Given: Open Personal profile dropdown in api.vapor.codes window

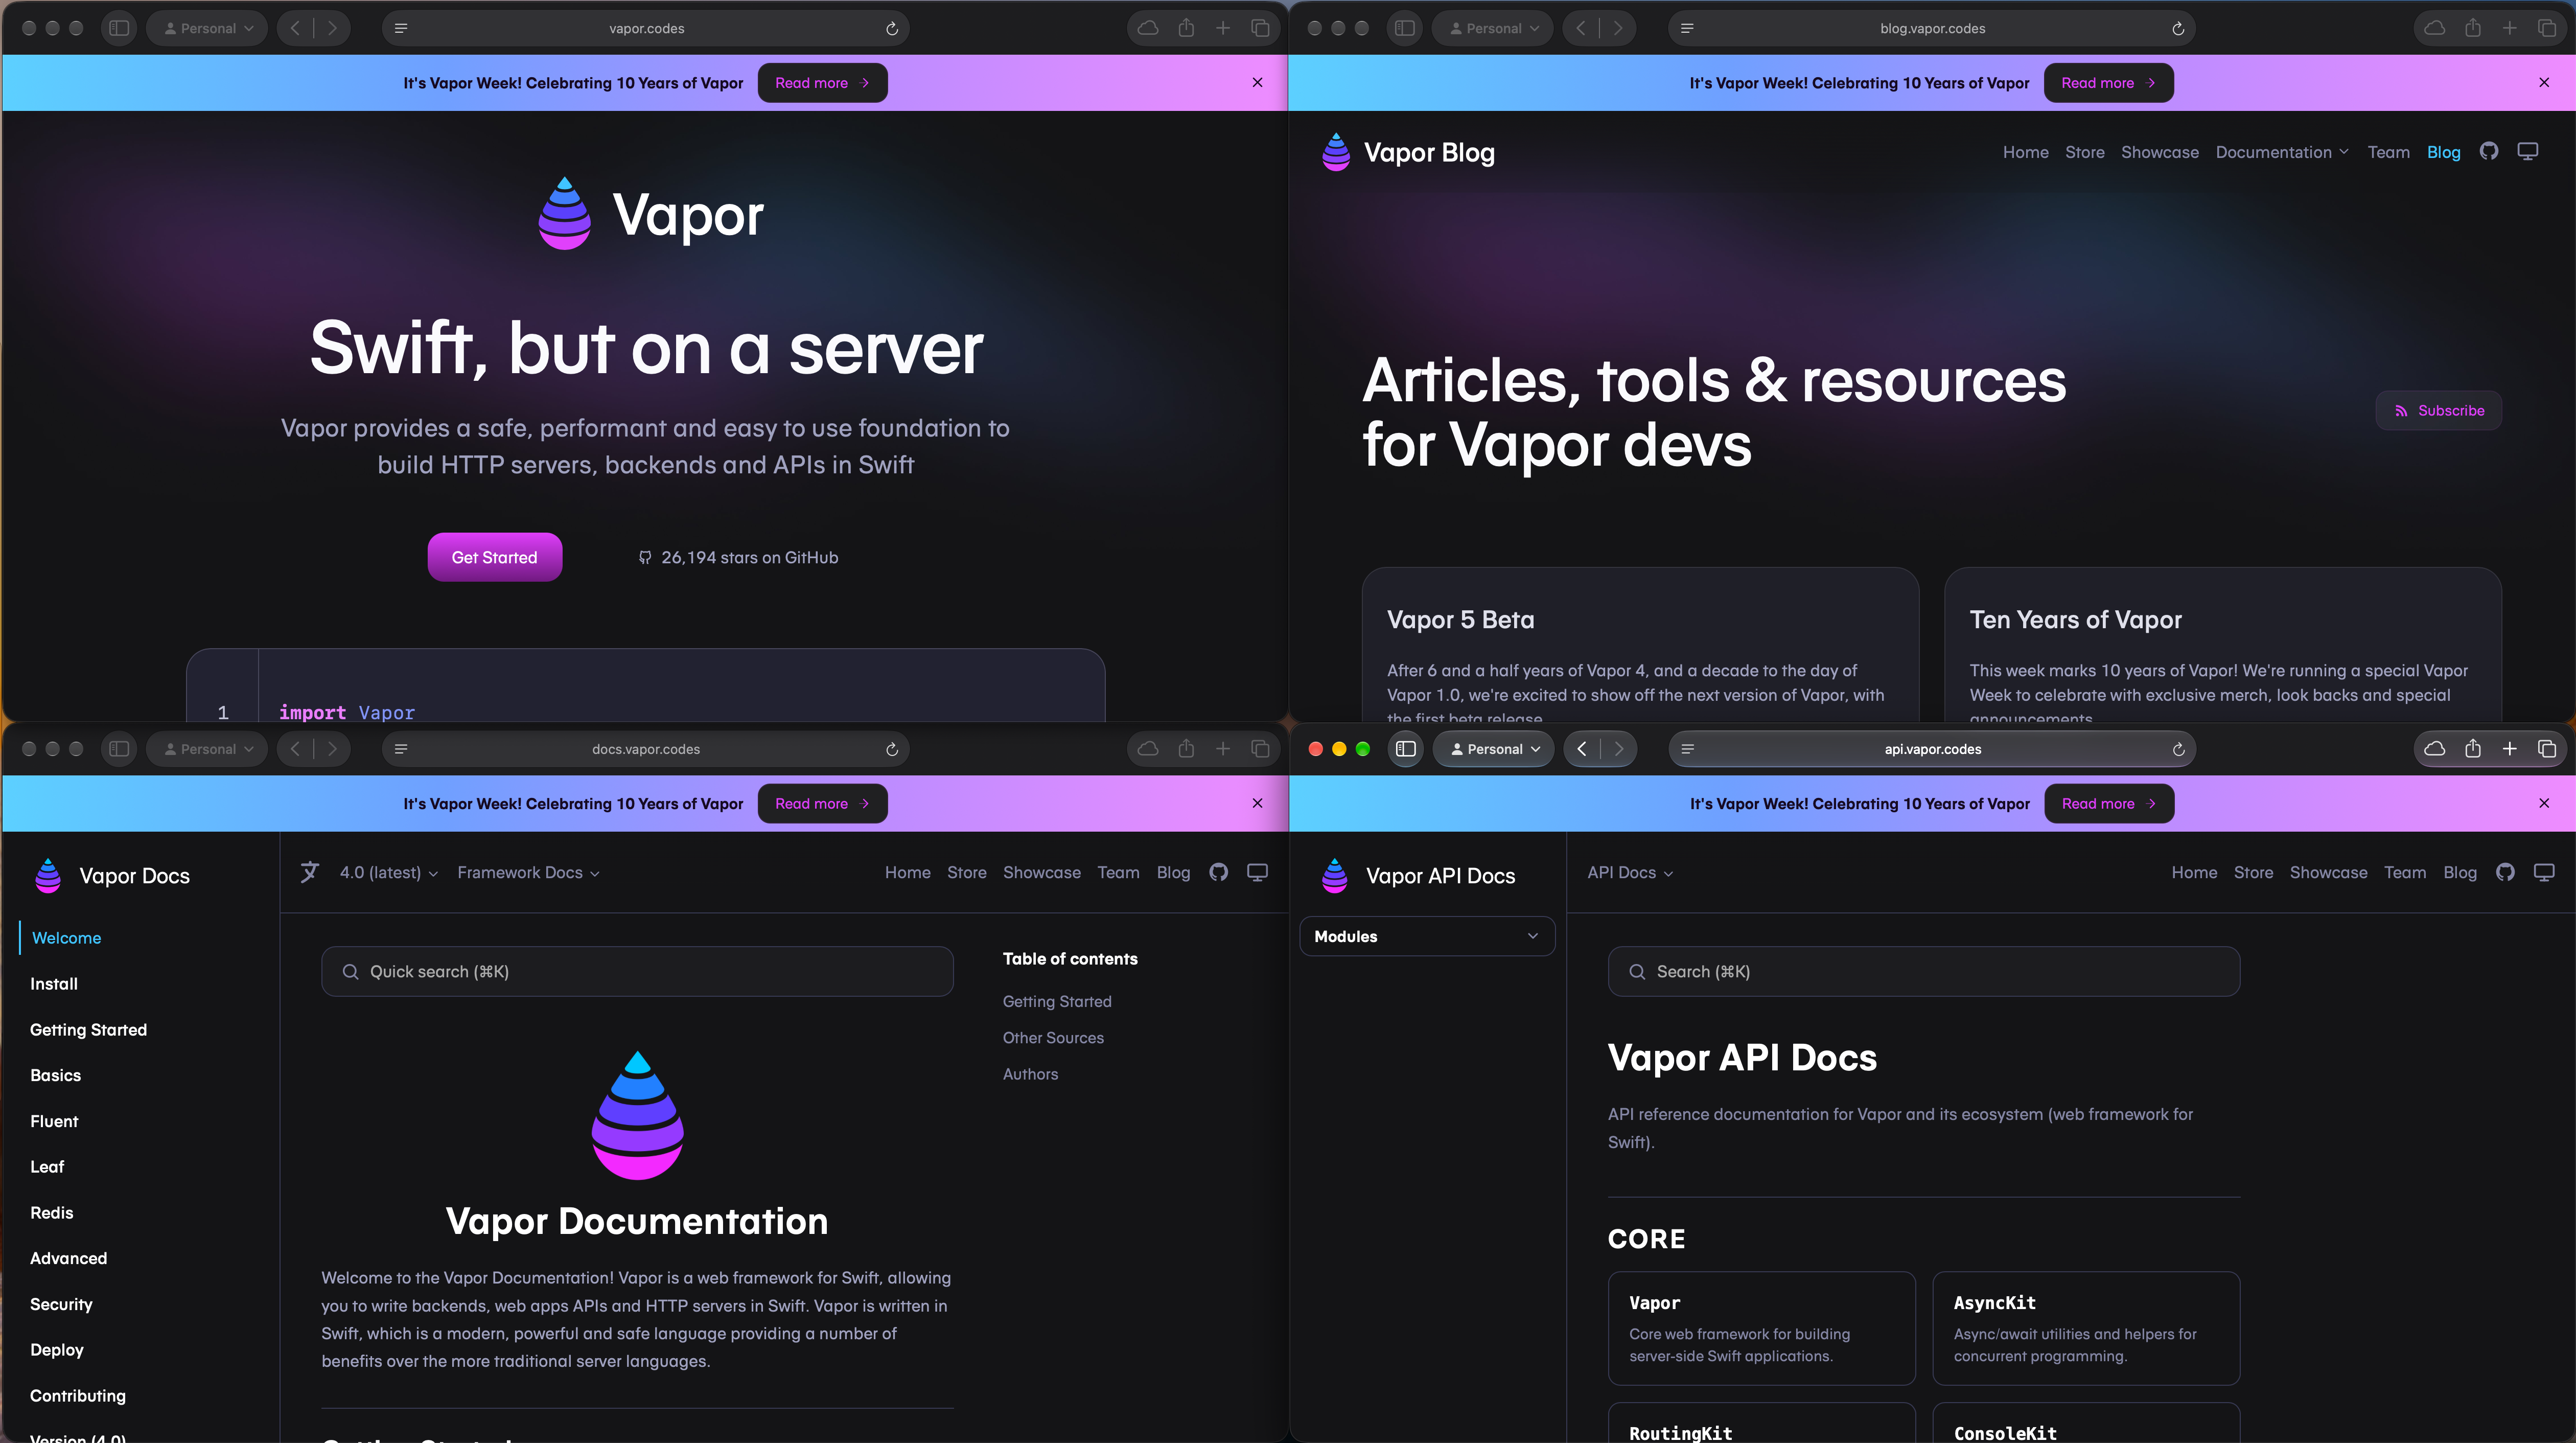Looking at the screenshot, I should coord(1494,749).
